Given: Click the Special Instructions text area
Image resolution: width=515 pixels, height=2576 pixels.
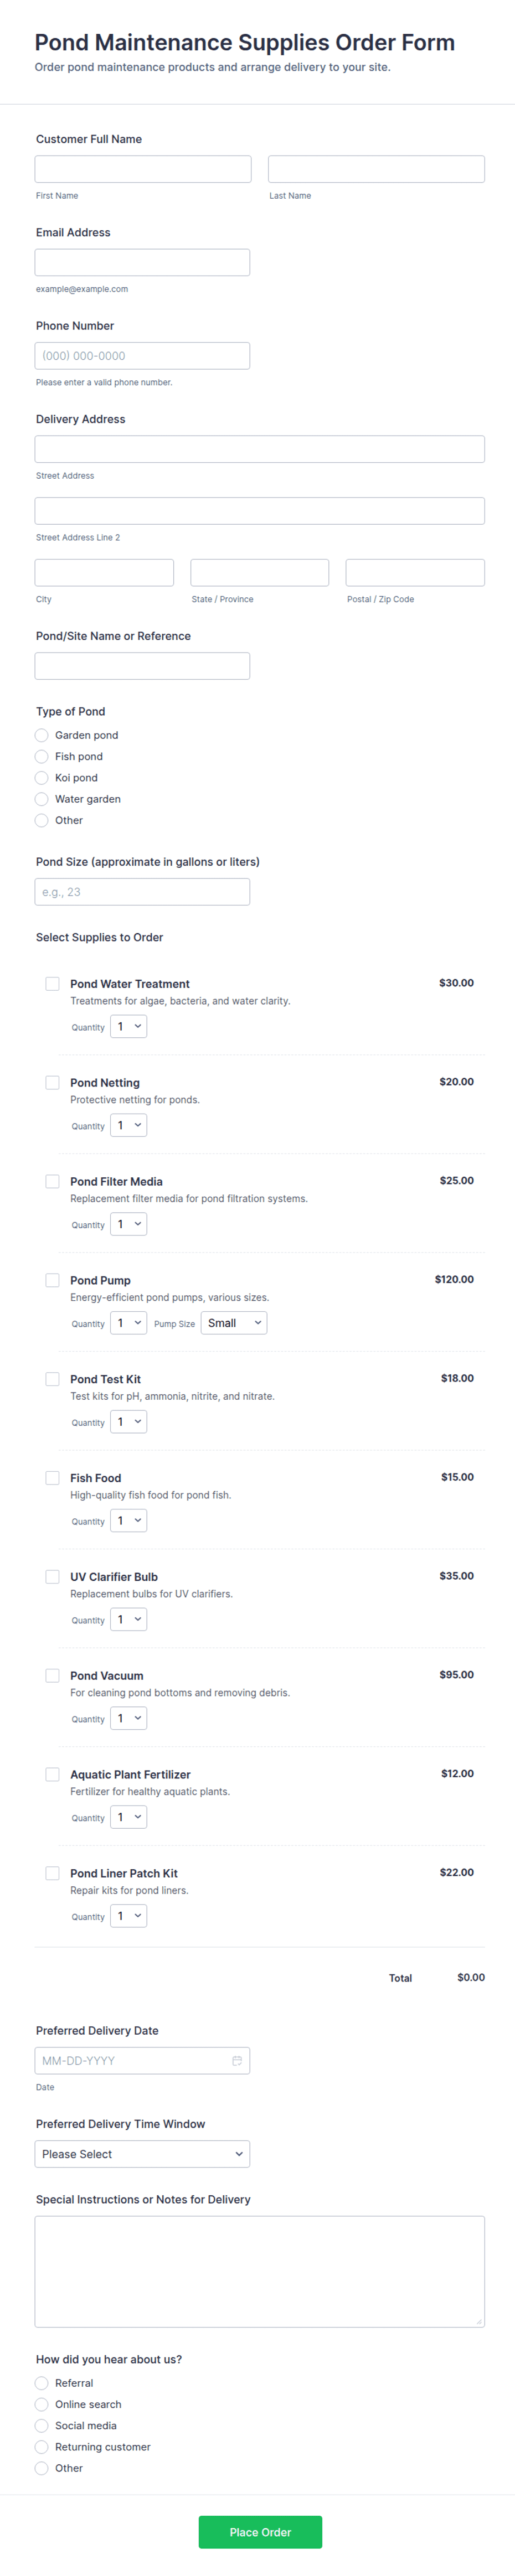Looking at the screenshot, I should coord(259,2270).
